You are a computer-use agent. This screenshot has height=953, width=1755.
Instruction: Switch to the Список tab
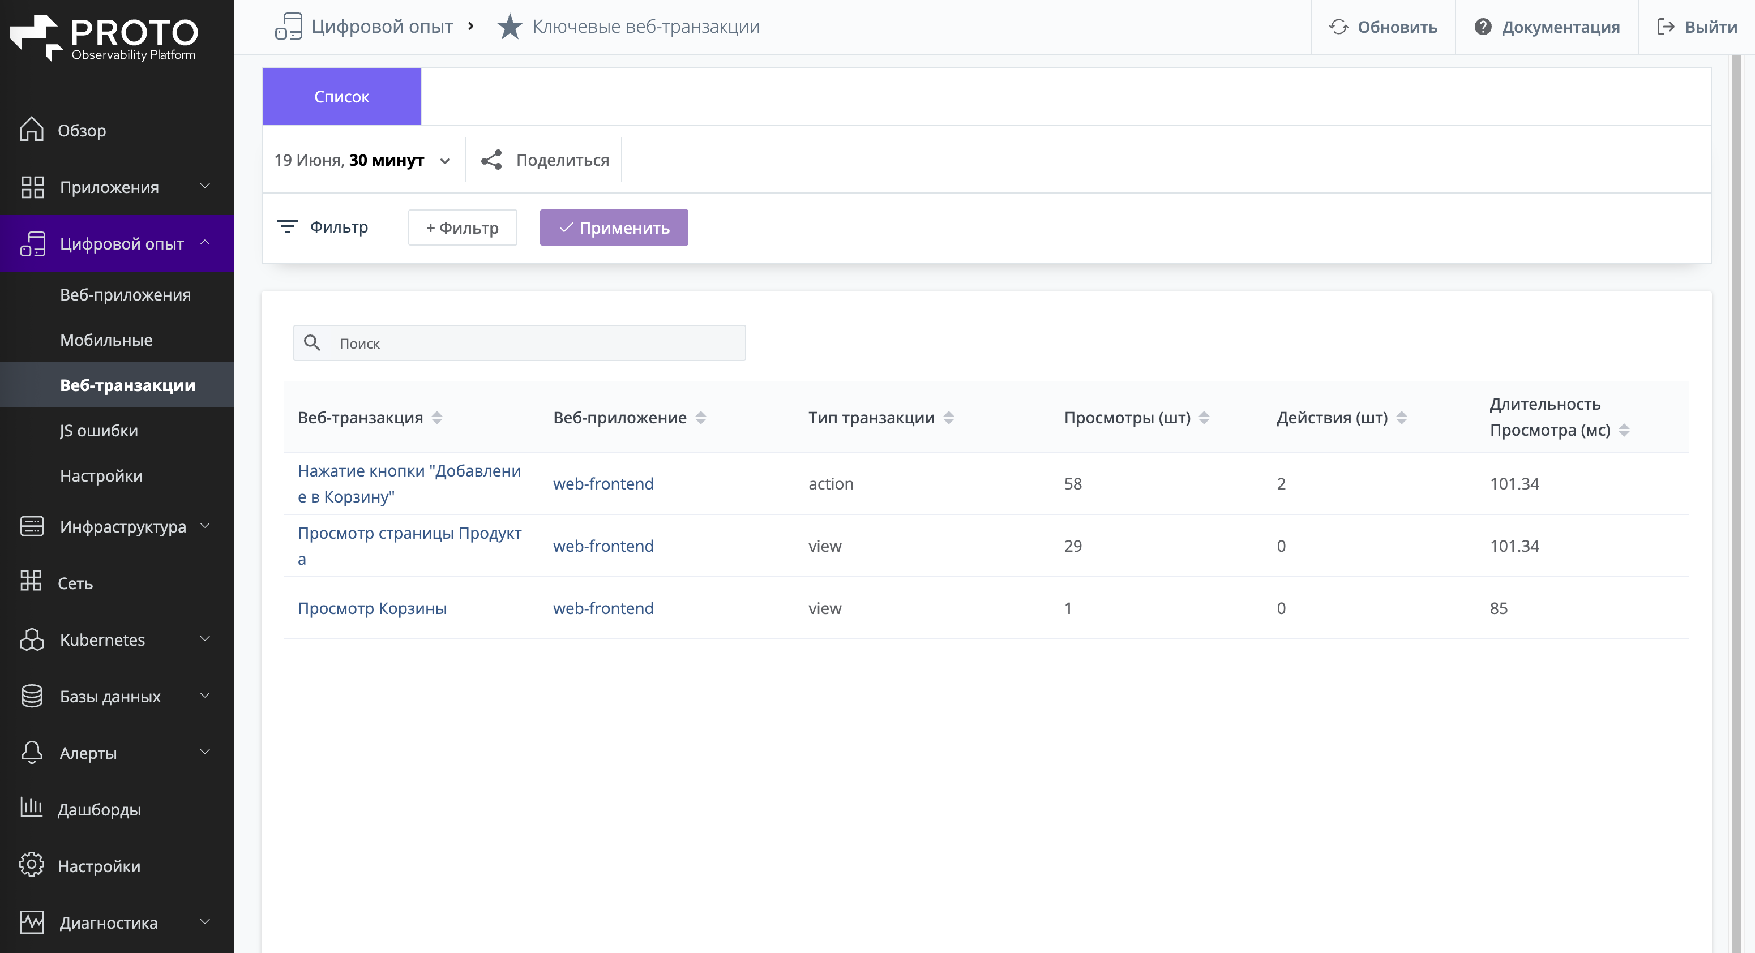point(341,96)
